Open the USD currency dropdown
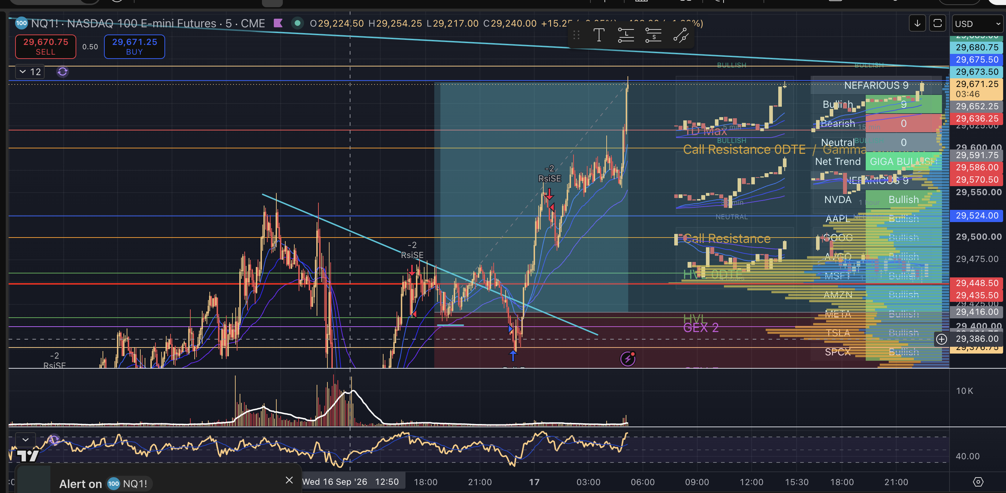The height and width of the screenshot is (493, 1006). [x=978, y=24]
